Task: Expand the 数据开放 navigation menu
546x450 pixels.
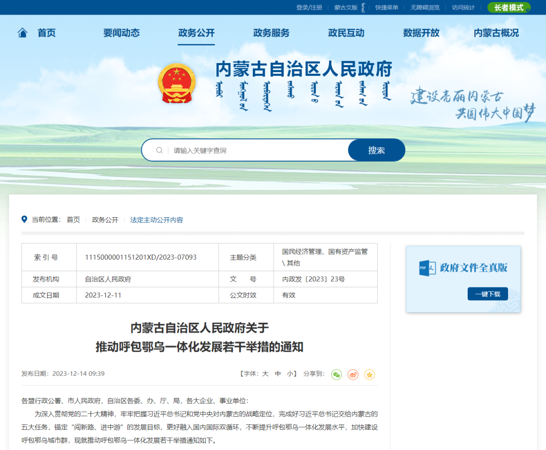Action: tap(421, 33)
